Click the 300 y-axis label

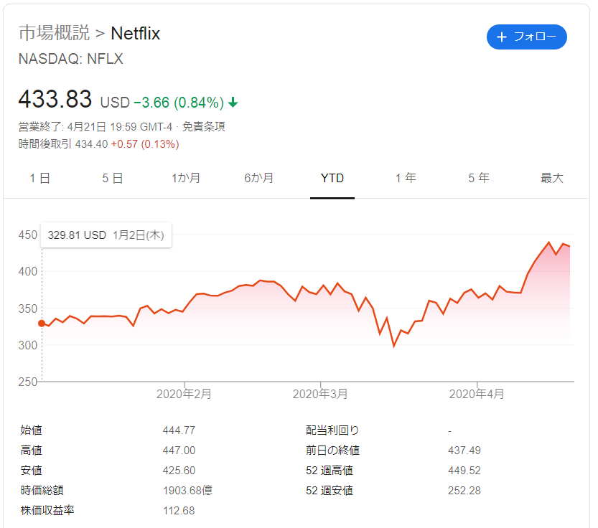point(28,345)
